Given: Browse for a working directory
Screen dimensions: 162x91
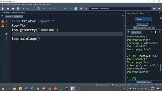Looking at the screenshot, I should 154,9.
